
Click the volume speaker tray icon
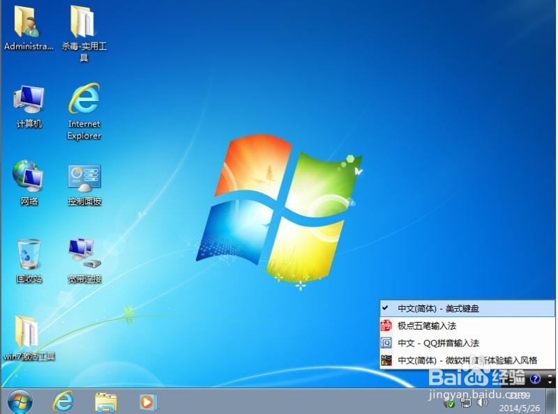[482, 402]
